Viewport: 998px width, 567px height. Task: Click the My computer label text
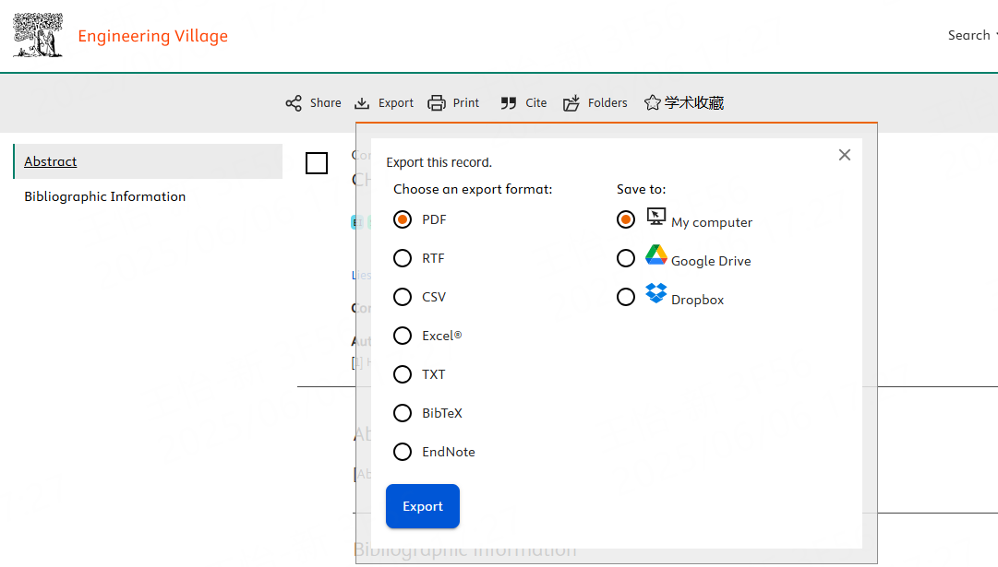[x=712, y=222]
